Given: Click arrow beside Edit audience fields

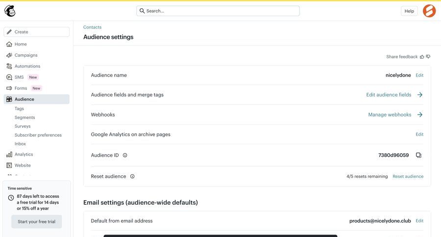Looking at the screenshot, I should [x=420, y=95].
